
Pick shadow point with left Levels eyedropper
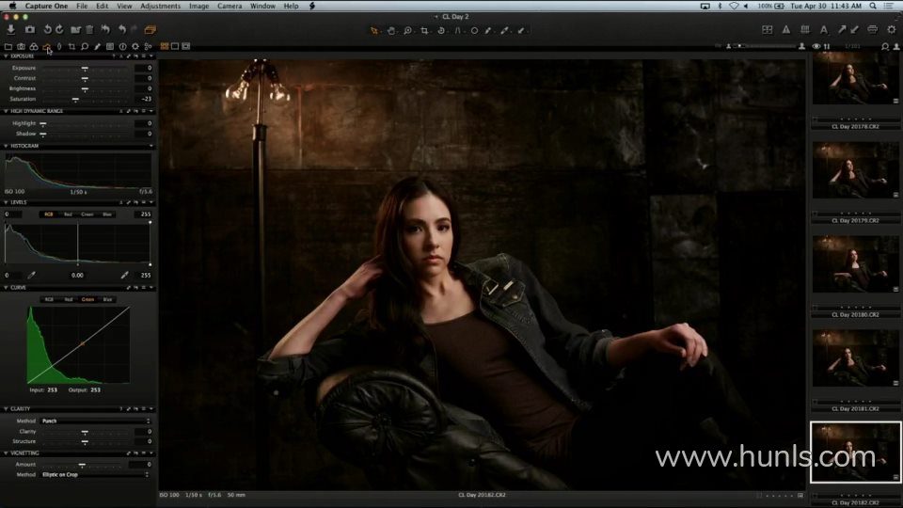tap(32, 276)
